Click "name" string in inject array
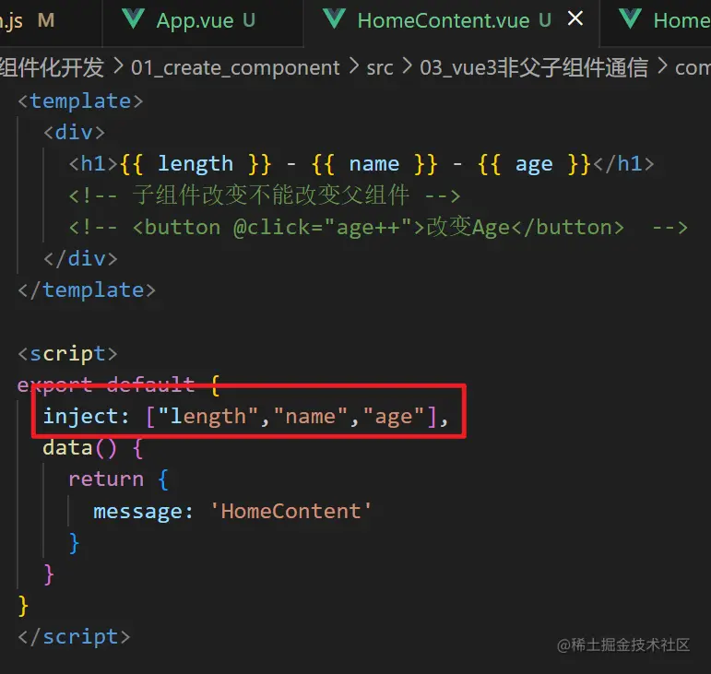This screenshot has width=711, height=674. coord(310,417)
